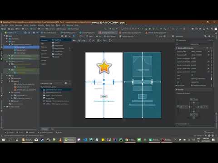Switch to the Design tab at bottom
This screenshot has height=163, width=218.
pyautogui.click(x=45, y=129)
